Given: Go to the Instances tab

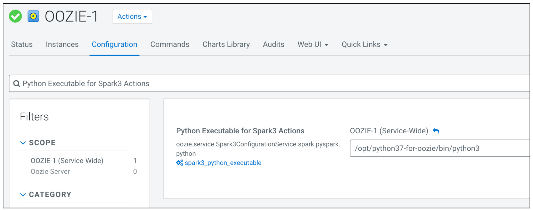Looking at the screenshot, I should click(62, 45).
